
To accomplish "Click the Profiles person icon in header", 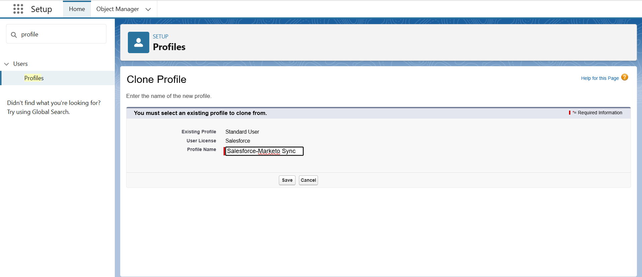I will click(139, 42).
